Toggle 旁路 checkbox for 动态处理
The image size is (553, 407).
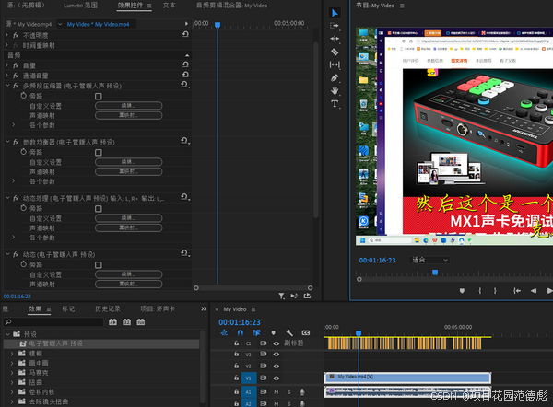99,209
